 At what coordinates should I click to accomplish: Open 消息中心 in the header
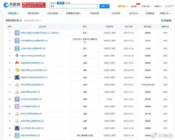(x=158, y=6)
